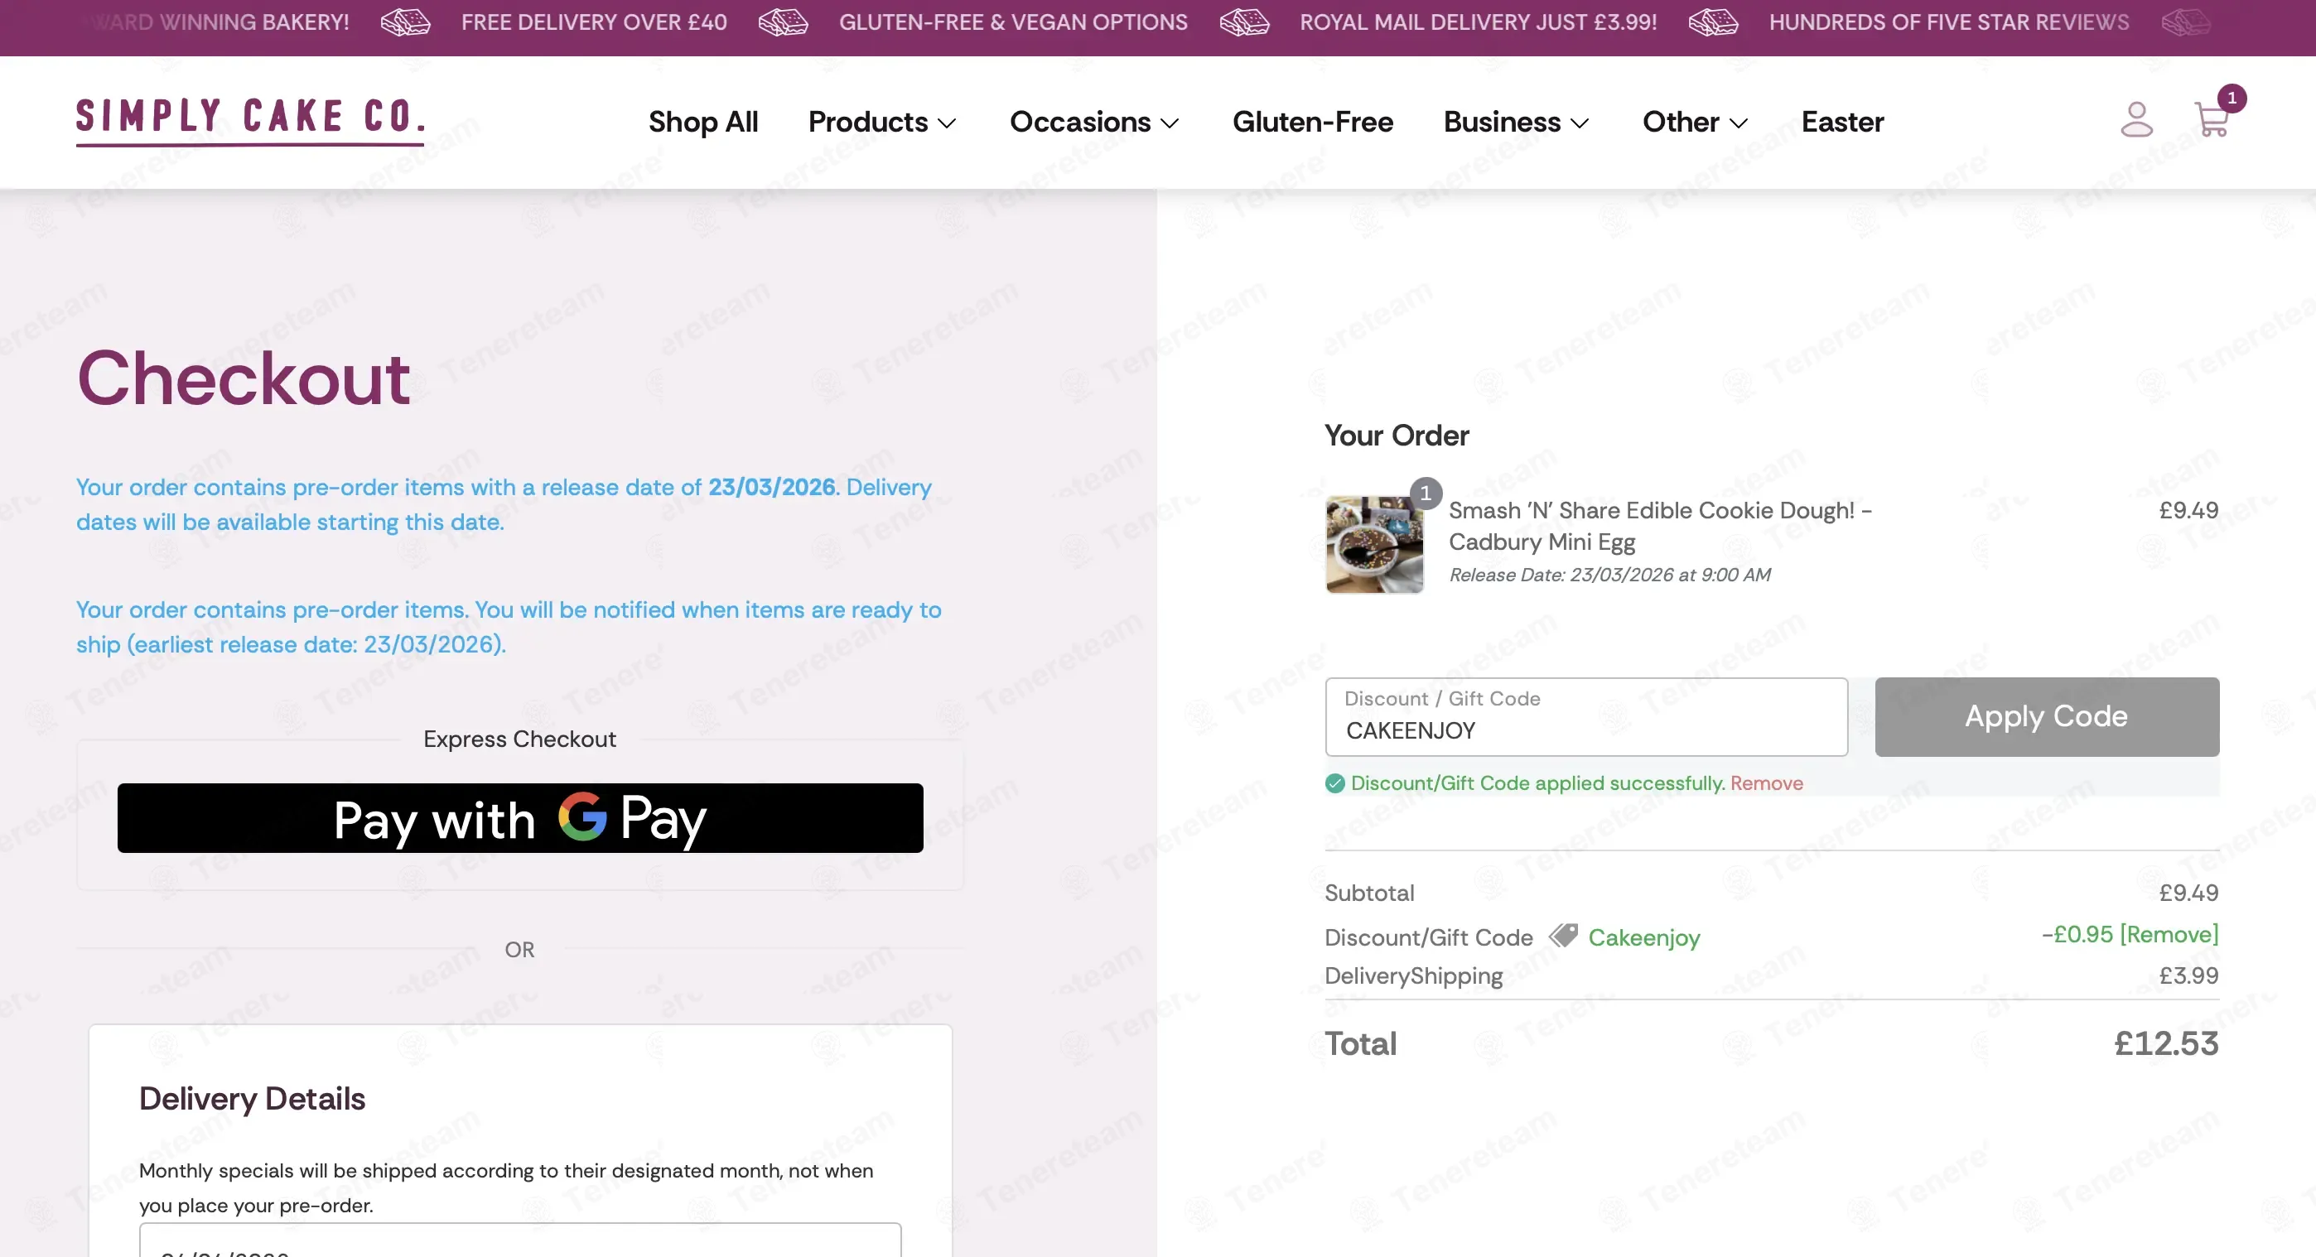
Task: Click HUNDREDS OF FIVE STAR REVIEWS banner text
Action: click(x=1948, y=22)
